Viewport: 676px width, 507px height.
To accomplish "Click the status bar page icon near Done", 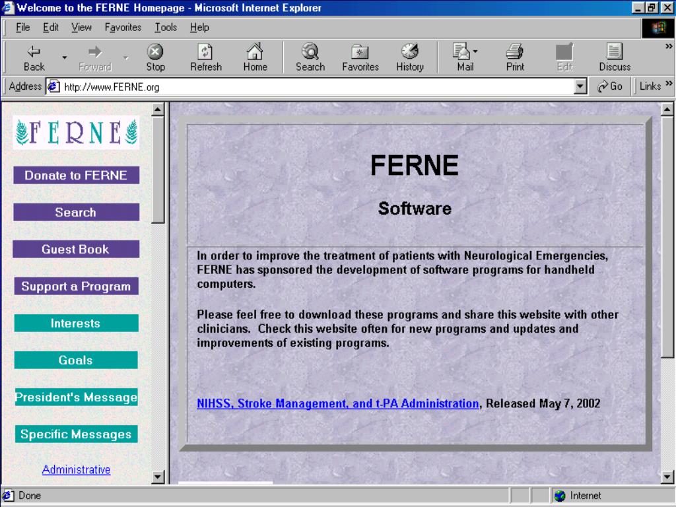I will (9, 495).
